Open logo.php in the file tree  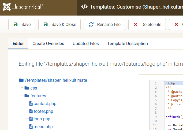[x=42, y=119]
